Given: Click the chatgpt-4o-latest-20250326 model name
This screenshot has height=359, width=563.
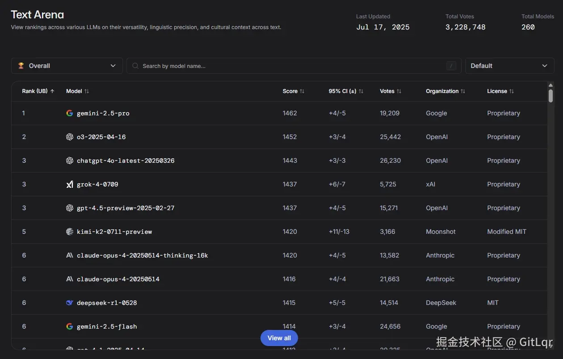Looking at the screenshot, I should [x=126, y=161].
